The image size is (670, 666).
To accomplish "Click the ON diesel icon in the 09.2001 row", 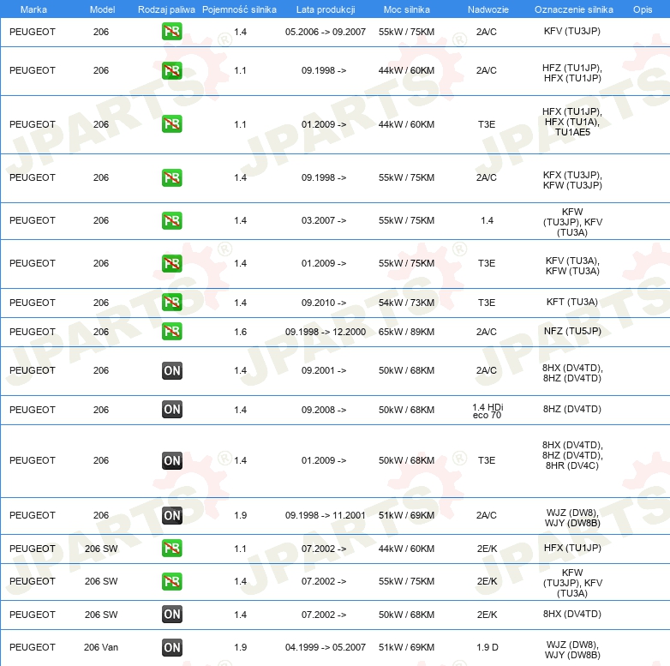I will 171,370.
